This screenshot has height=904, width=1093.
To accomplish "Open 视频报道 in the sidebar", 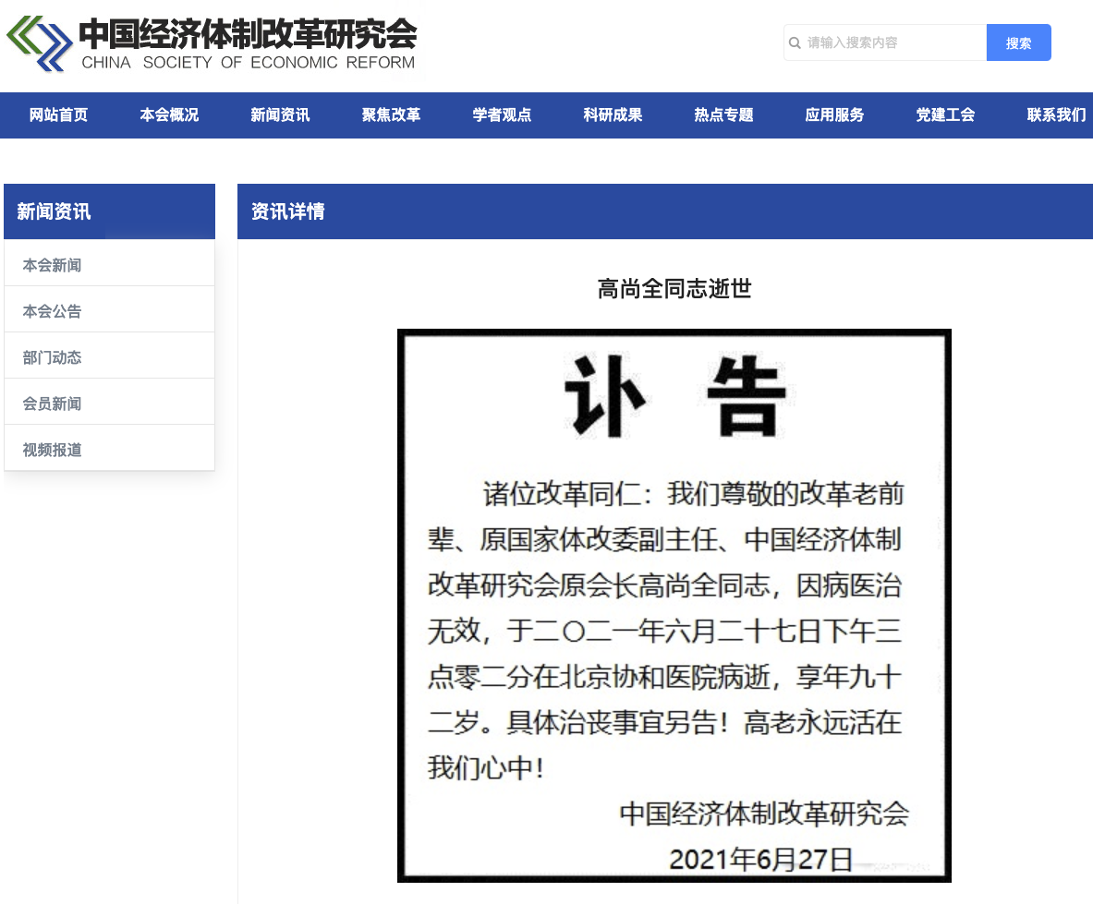I will pyautogui.click(x=109, y=449).
